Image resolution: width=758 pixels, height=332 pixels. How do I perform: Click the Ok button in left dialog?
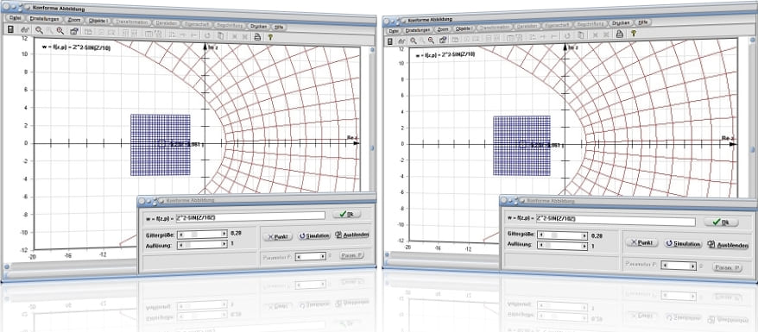(346, 214)
